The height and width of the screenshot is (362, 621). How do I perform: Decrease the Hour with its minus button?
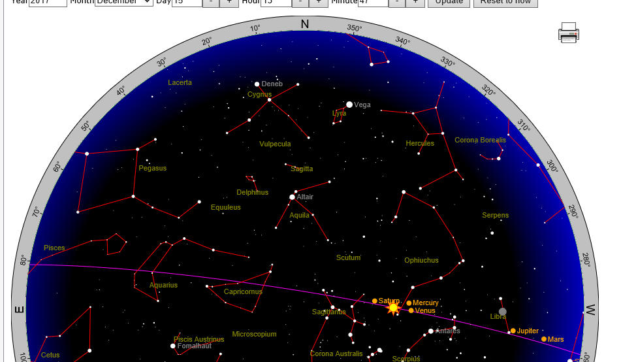tap(300, 2)
